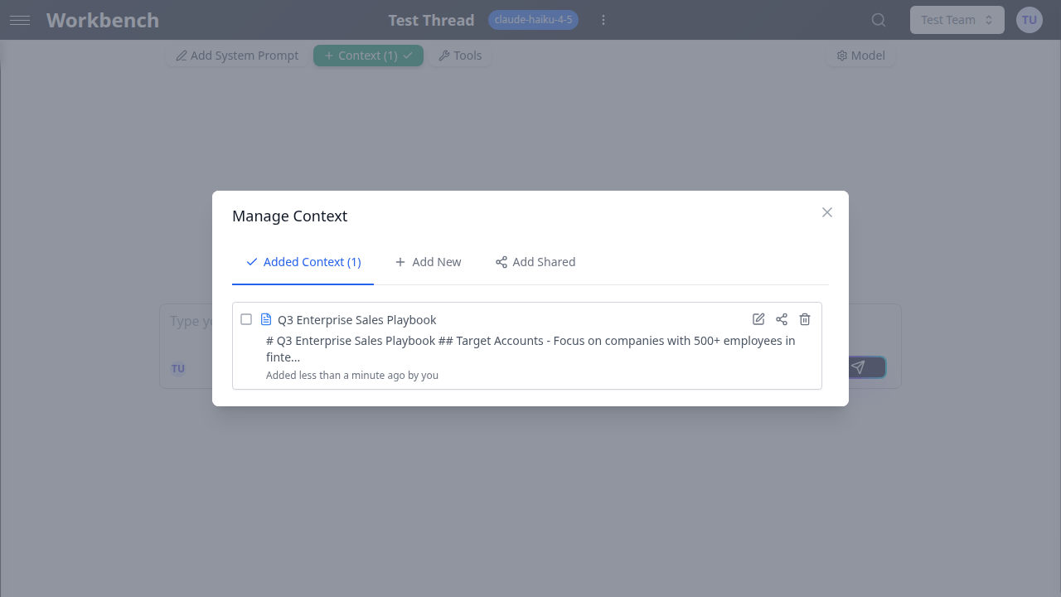Share the Q3 Enterprise Sales Playbook context
Screen dimensions: 1061x597
pos(782,319)
